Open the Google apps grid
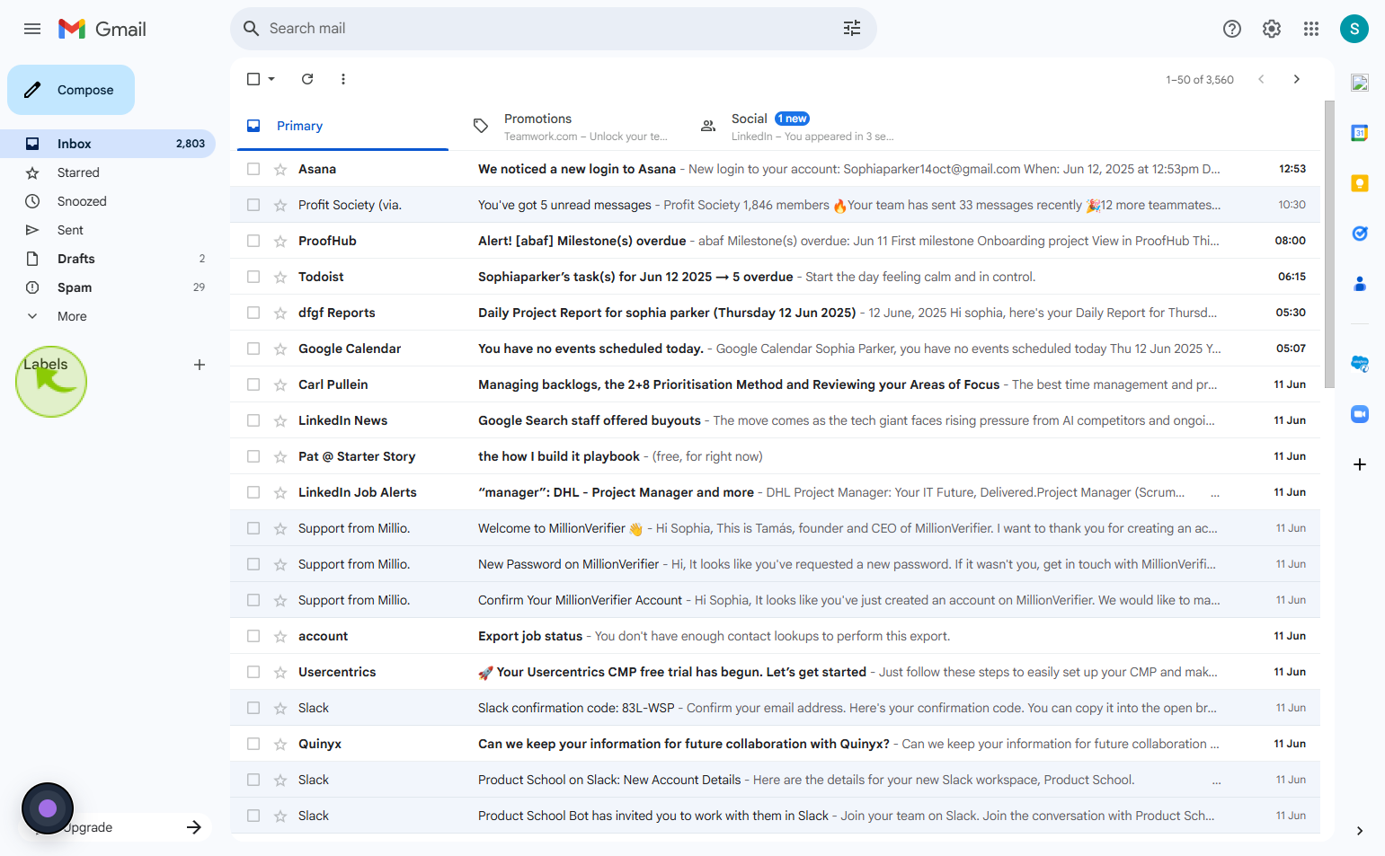Screen dimensions: 1385x856 pyautogui.click(x=1311, y=29)
